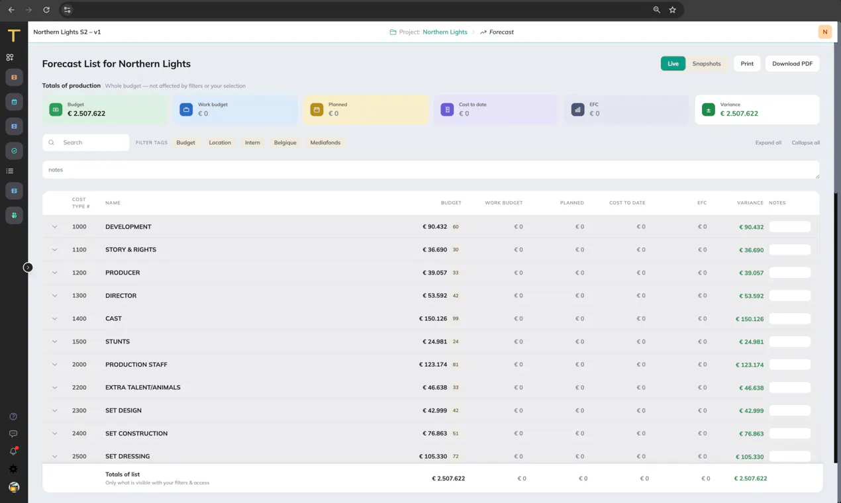Expand the 1100 STORY & RIGHTS row
Viewport: 841px width, 503px height.
55,250
